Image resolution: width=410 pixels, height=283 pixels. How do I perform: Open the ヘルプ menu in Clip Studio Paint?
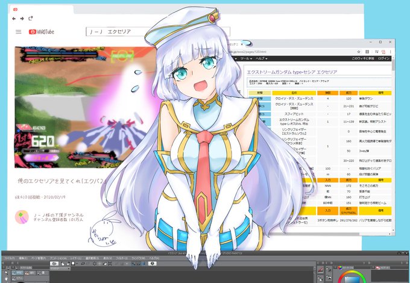154,258
